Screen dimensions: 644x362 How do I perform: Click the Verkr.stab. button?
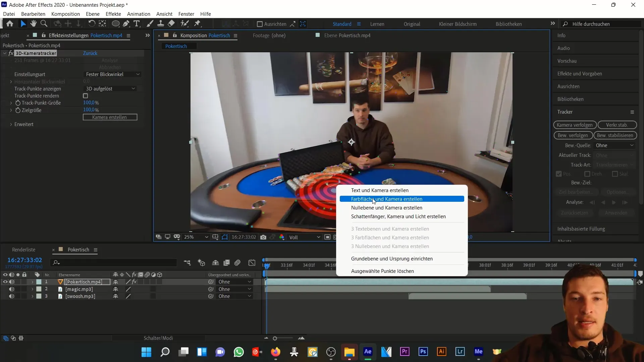(616, 125)
